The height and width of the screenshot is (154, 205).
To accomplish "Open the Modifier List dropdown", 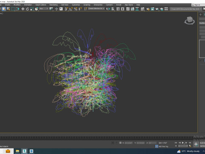I will 202,23.
